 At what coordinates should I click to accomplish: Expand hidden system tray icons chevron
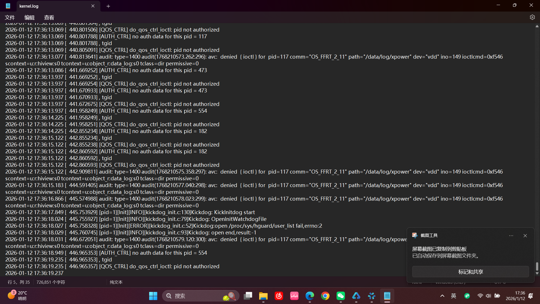(442, 296)
